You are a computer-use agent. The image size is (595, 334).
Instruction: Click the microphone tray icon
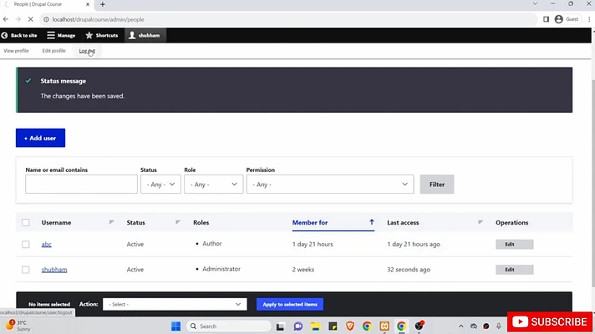point(499,326)
